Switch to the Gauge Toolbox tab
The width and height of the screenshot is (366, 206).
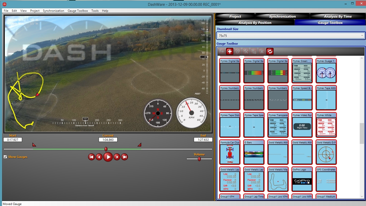[x=330, y=23]
